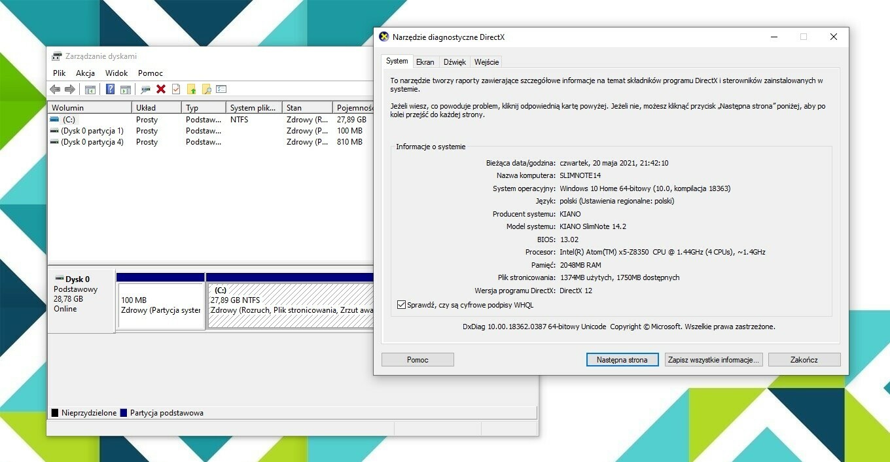Screen dimensions: 890x462
Task: Select the (Dysk 0 partycja 1) volume row
Action: click(x=210, y=131)
